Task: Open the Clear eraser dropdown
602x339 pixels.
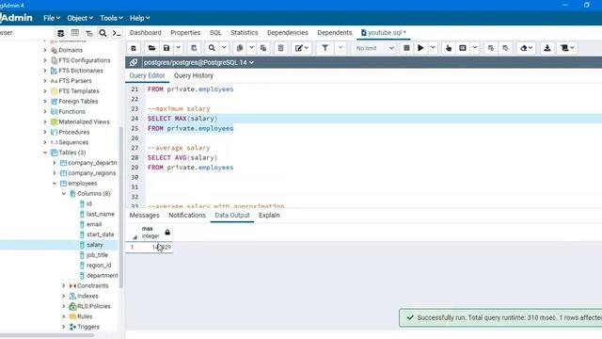Action: click(x=526, y=48)
